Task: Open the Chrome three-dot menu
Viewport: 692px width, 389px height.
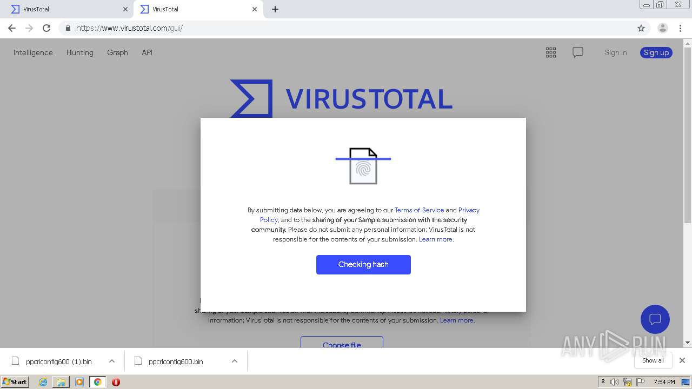Action: pyautogui.click(x=680, y=28)
